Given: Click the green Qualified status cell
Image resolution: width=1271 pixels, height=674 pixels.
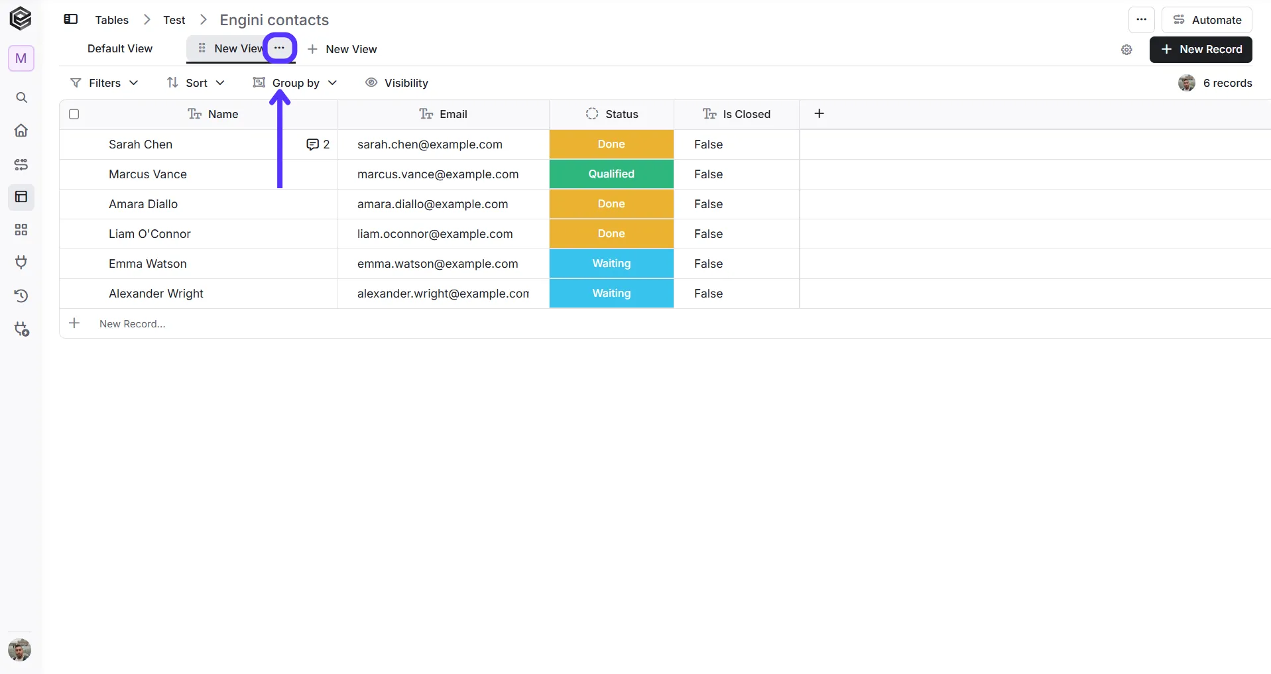Looking at the screenshot, I should pos(611,174).
